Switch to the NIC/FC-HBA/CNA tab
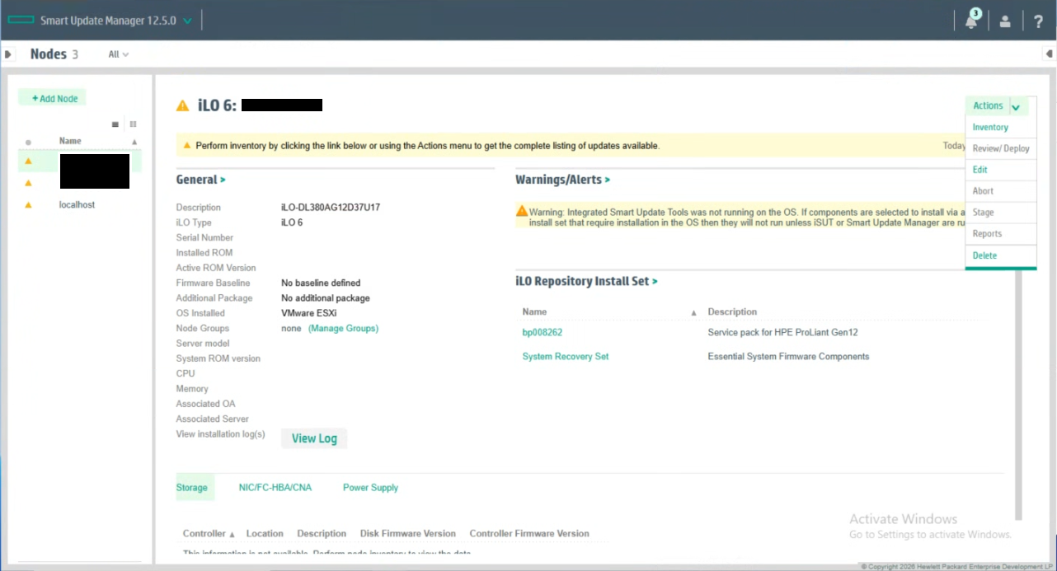Image resolution: width=1057 pixels, height=571 pixels. pos(275,488)
